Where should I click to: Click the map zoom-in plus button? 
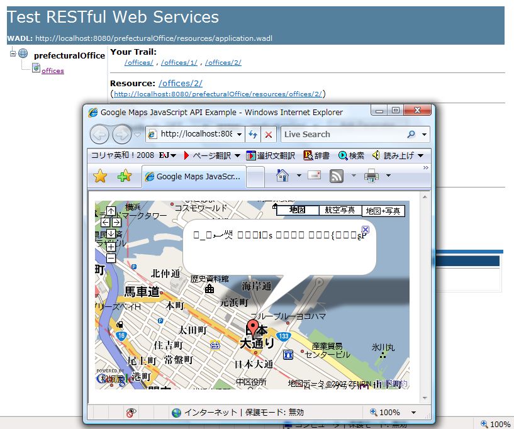click(111, 247)
